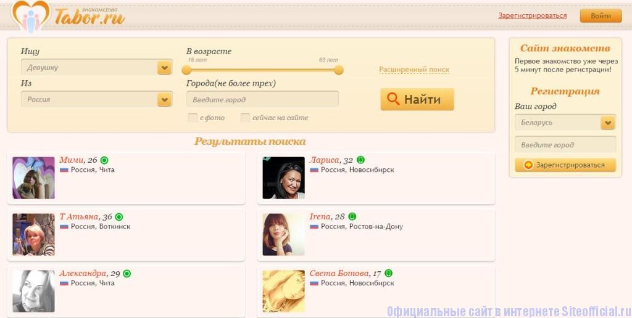
Task: Toggle the 'сейчас на сайте' checkbox
Action: pyautogui.click(x=245, y=118)
